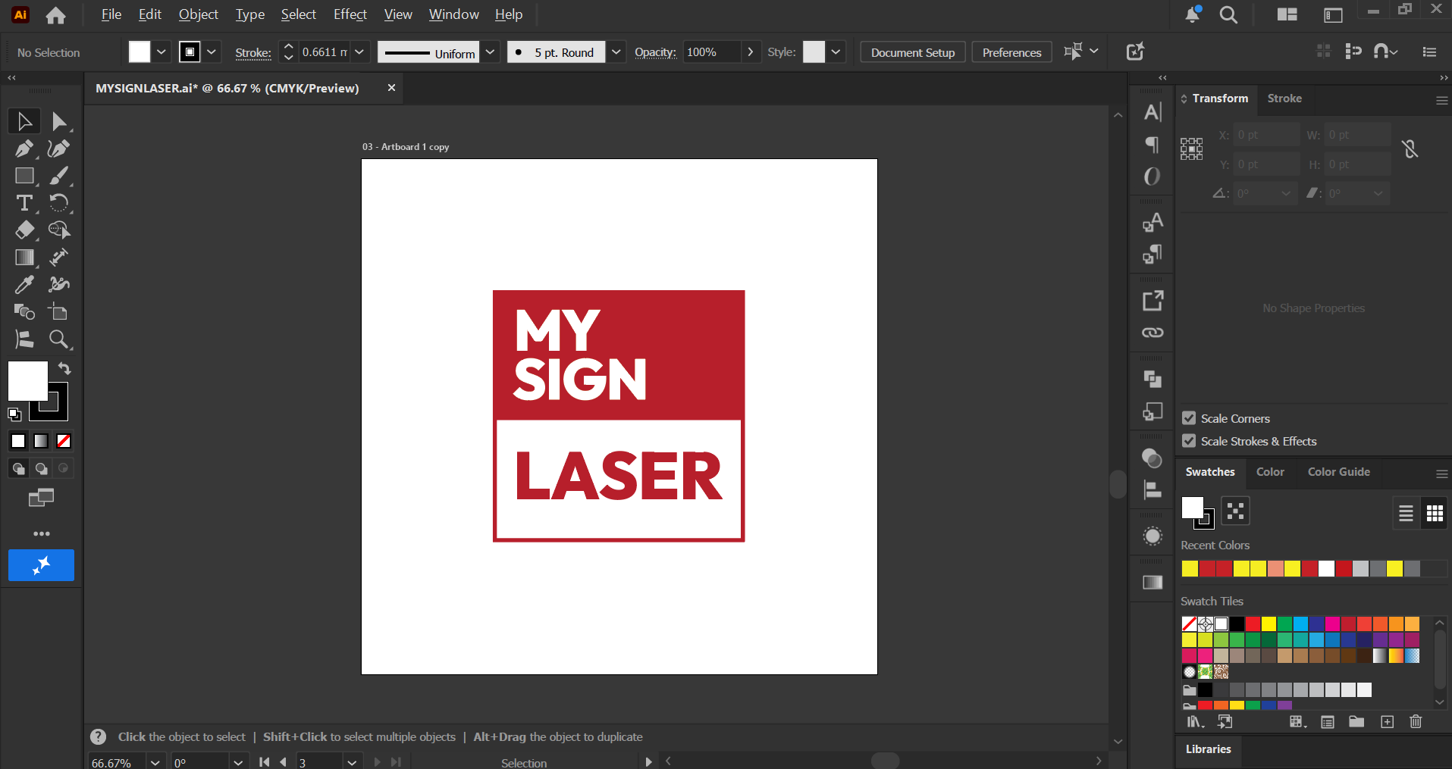Go to first artboard arrow
Screen dimensions: 1452x769
click(264, 762)
